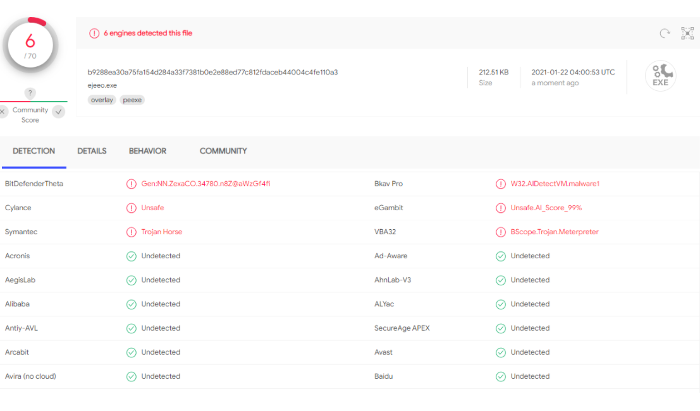Open the BEHAVIOR tab
The width and height of the screenshot is (700, 411).
pos(147,151)
